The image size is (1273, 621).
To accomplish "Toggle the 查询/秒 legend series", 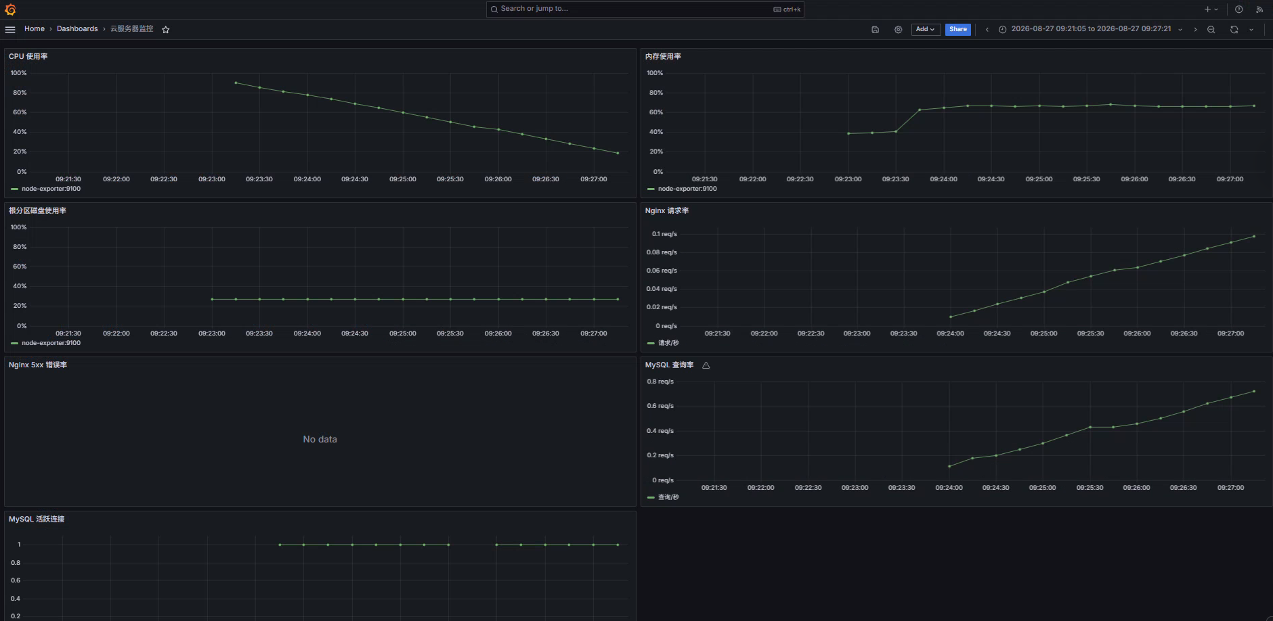I will [x=668, y=497].
